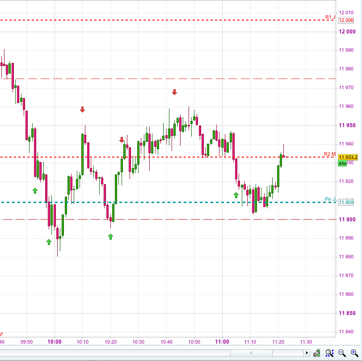The image size is (362, 361).
Task: Click the R2 M resistance label
Action: (x=330, y=154)
